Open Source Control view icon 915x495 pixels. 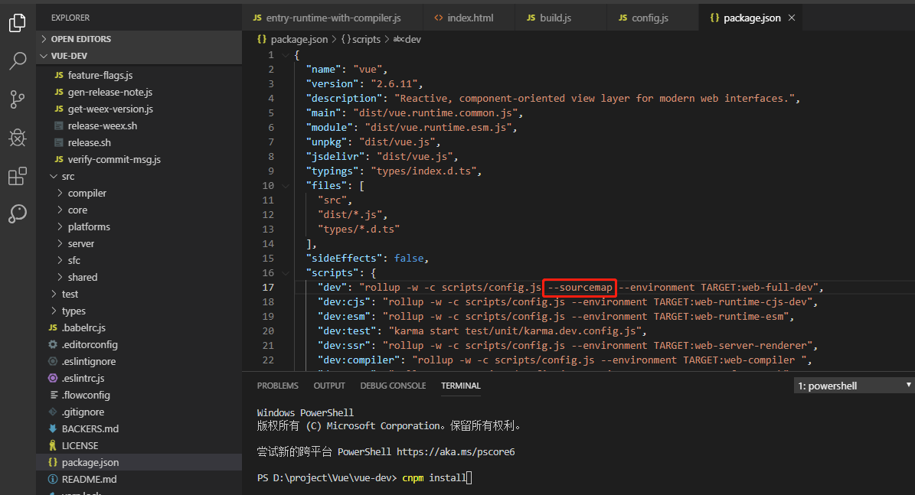coord(18,99)
